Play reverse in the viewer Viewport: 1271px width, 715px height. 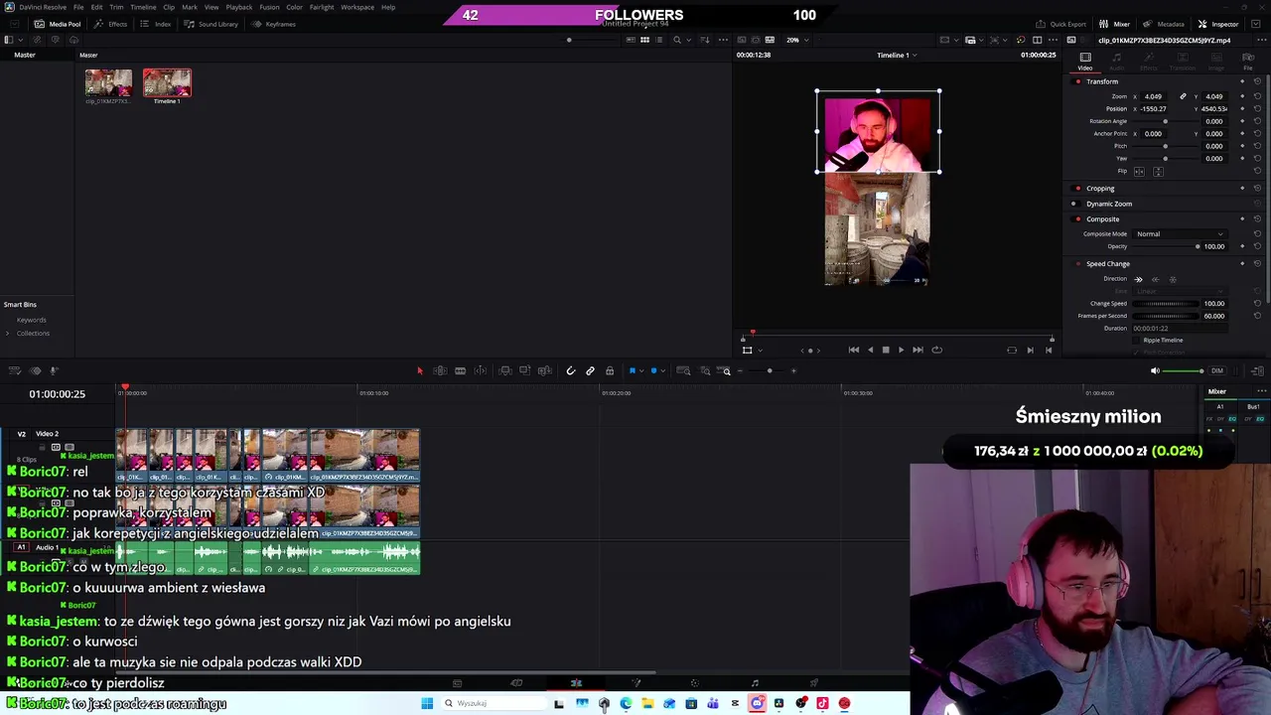pyautogui.click(x=871, y=350)
